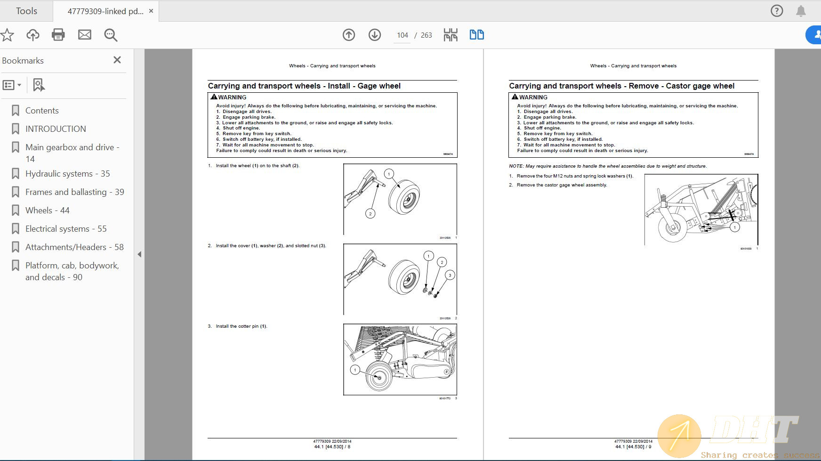Click the page number input field

point(402,35)
